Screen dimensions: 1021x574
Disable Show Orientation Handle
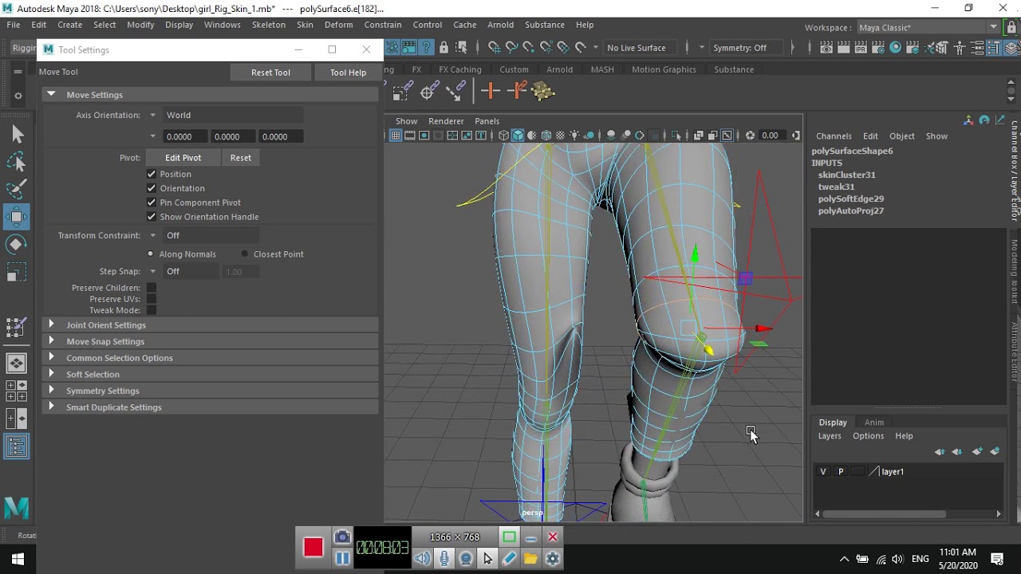point(152,217)
